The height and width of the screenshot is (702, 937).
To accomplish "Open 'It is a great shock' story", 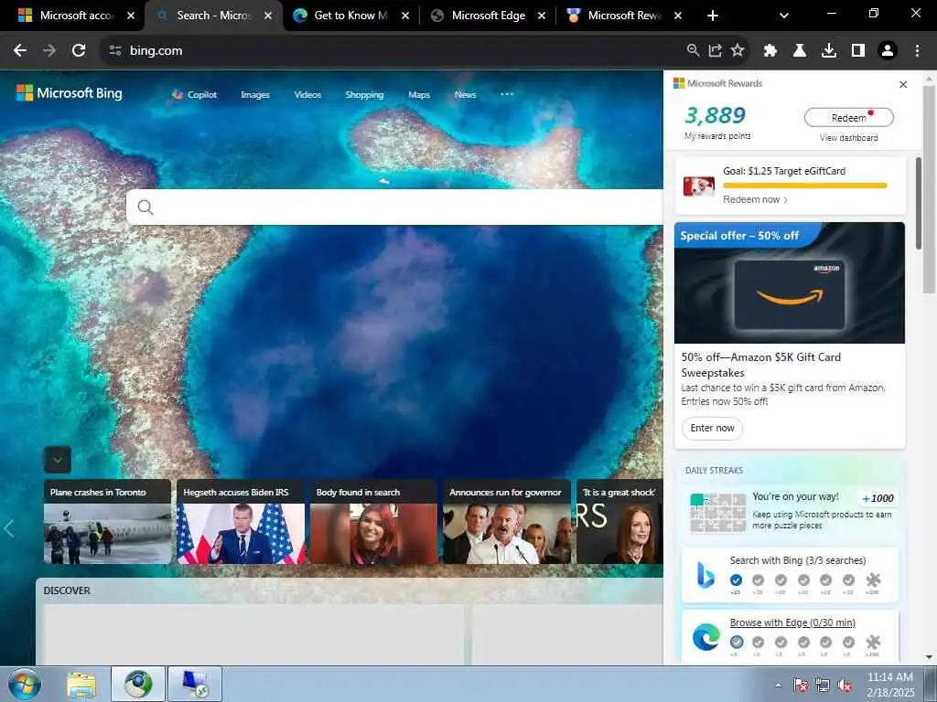I will (x=619, y=522).
